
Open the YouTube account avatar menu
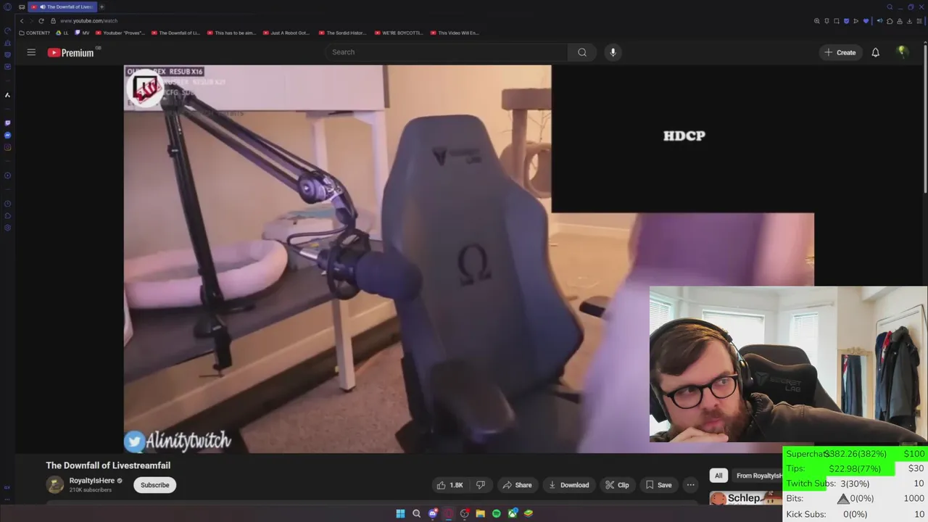pyautogui.click(x=902, y=51)
